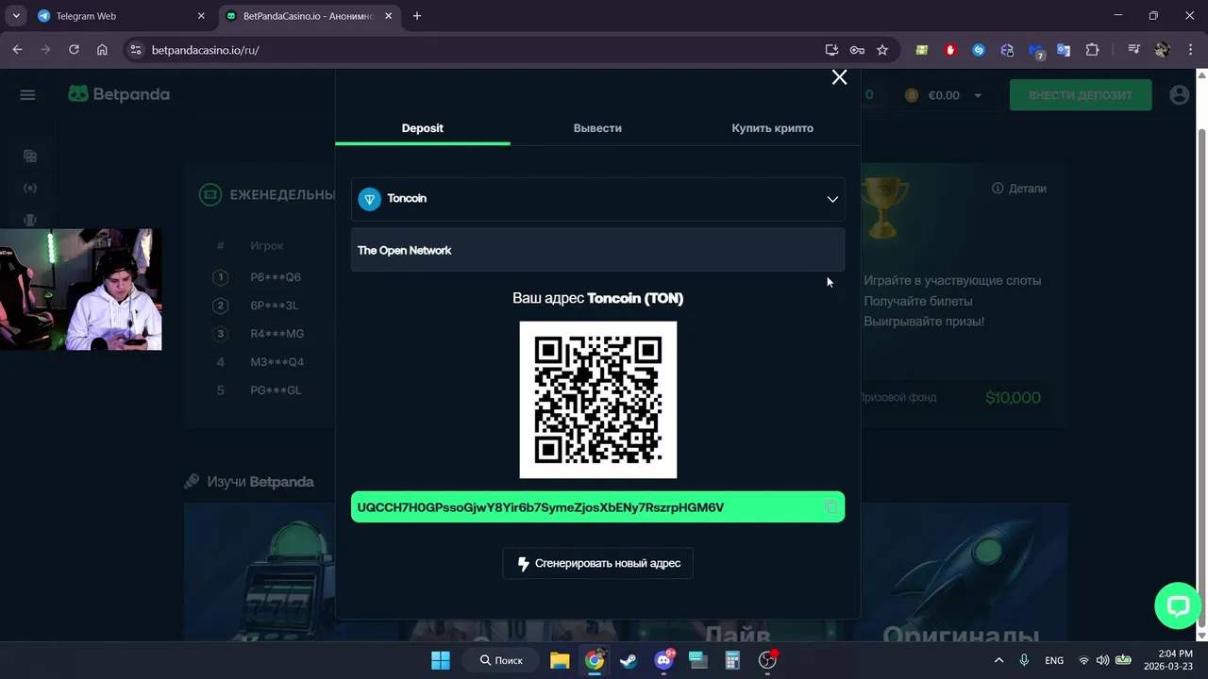
Task: Click the taskbar microphone icon
Action: point(1025,660)
